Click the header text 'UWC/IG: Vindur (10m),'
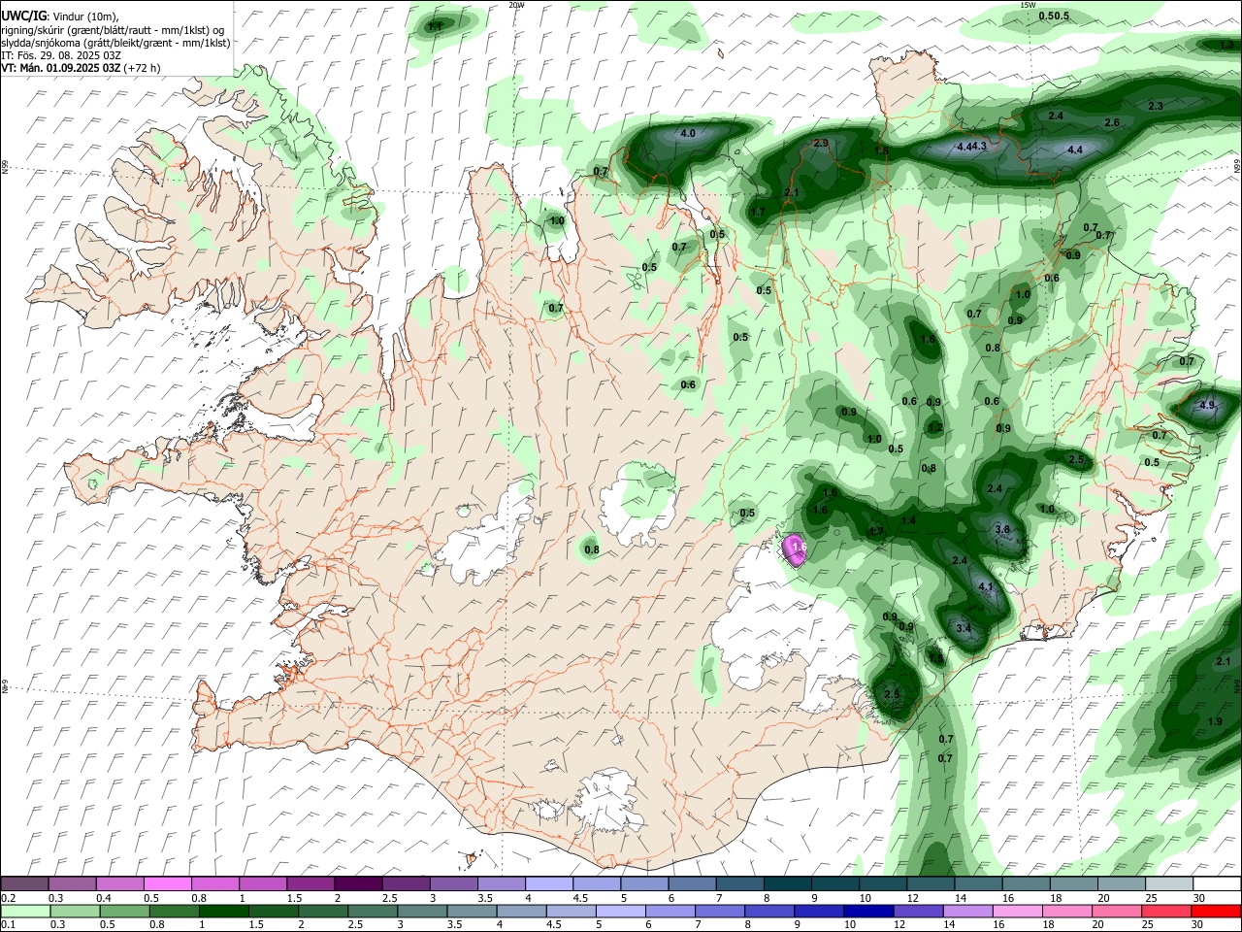 coord(59,17)
